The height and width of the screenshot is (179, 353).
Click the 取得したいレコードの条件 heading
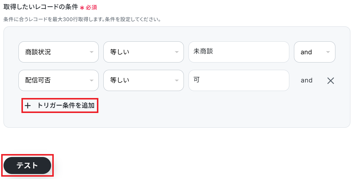click(x=41, y=7)
